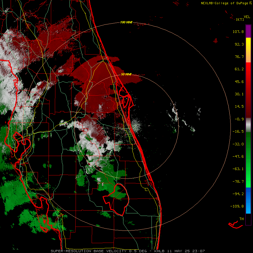Select the 30.1 velocity scale value
253x253 pixels.
tap(239, 94)
